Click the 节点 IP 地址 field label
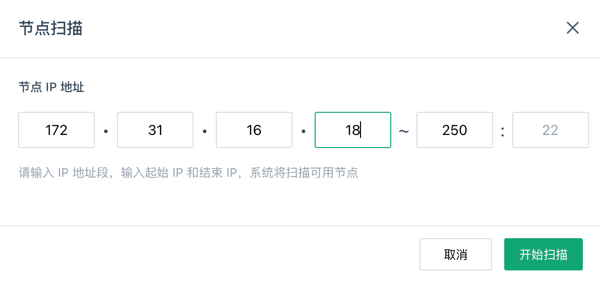The height and width of the screenshot is (281, 601). [51, 88]
